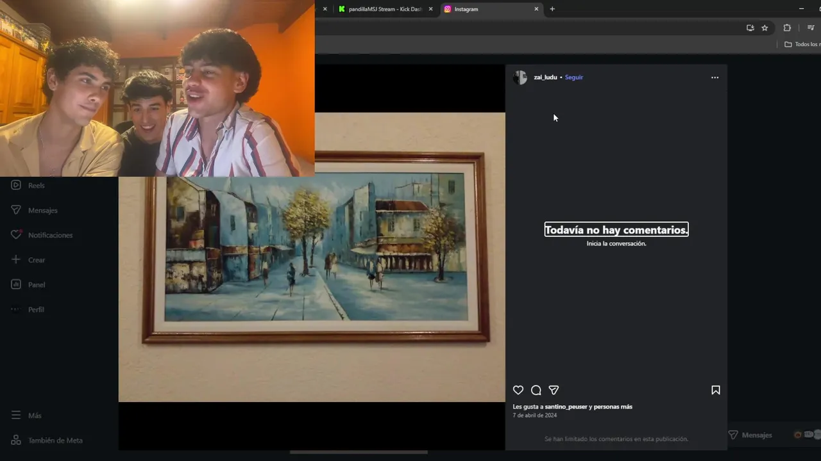Save the post with bookmark icon
The height and width of the screenshot is (461, 821).
tap(716, 390)
